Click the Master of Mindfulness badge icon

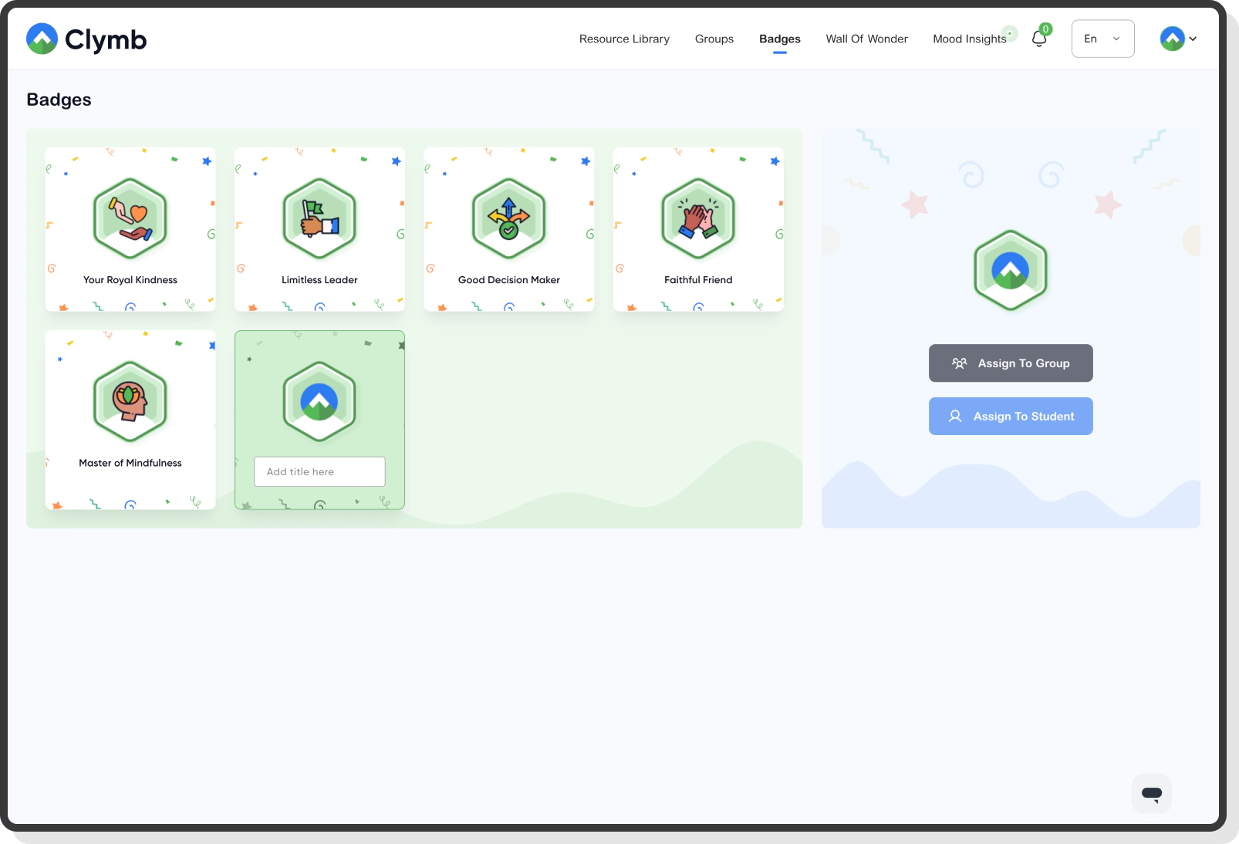coord(130,401)
